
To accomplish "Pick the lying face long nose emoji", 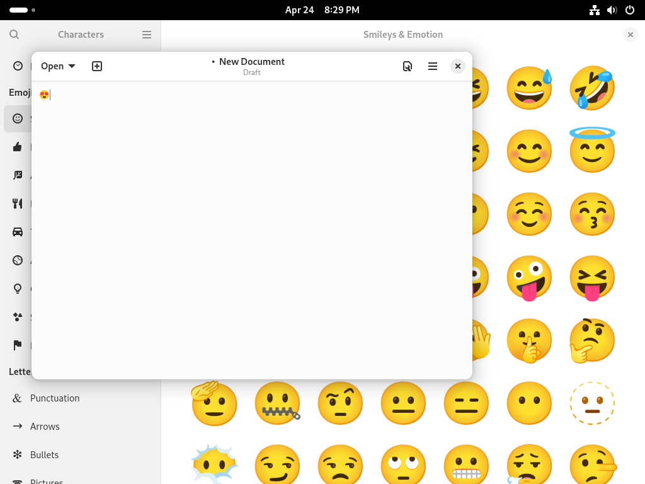I will click(x=593, y=464).
